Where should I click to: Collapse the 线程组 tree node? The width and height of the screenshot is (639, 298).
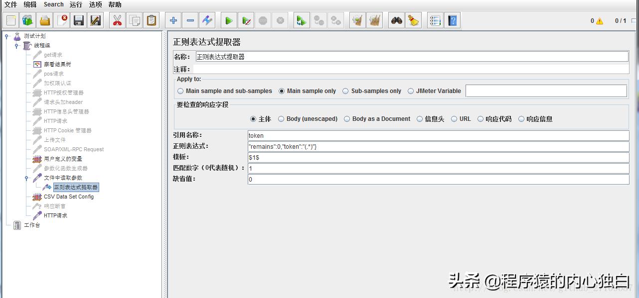click(x=16, y=45)
